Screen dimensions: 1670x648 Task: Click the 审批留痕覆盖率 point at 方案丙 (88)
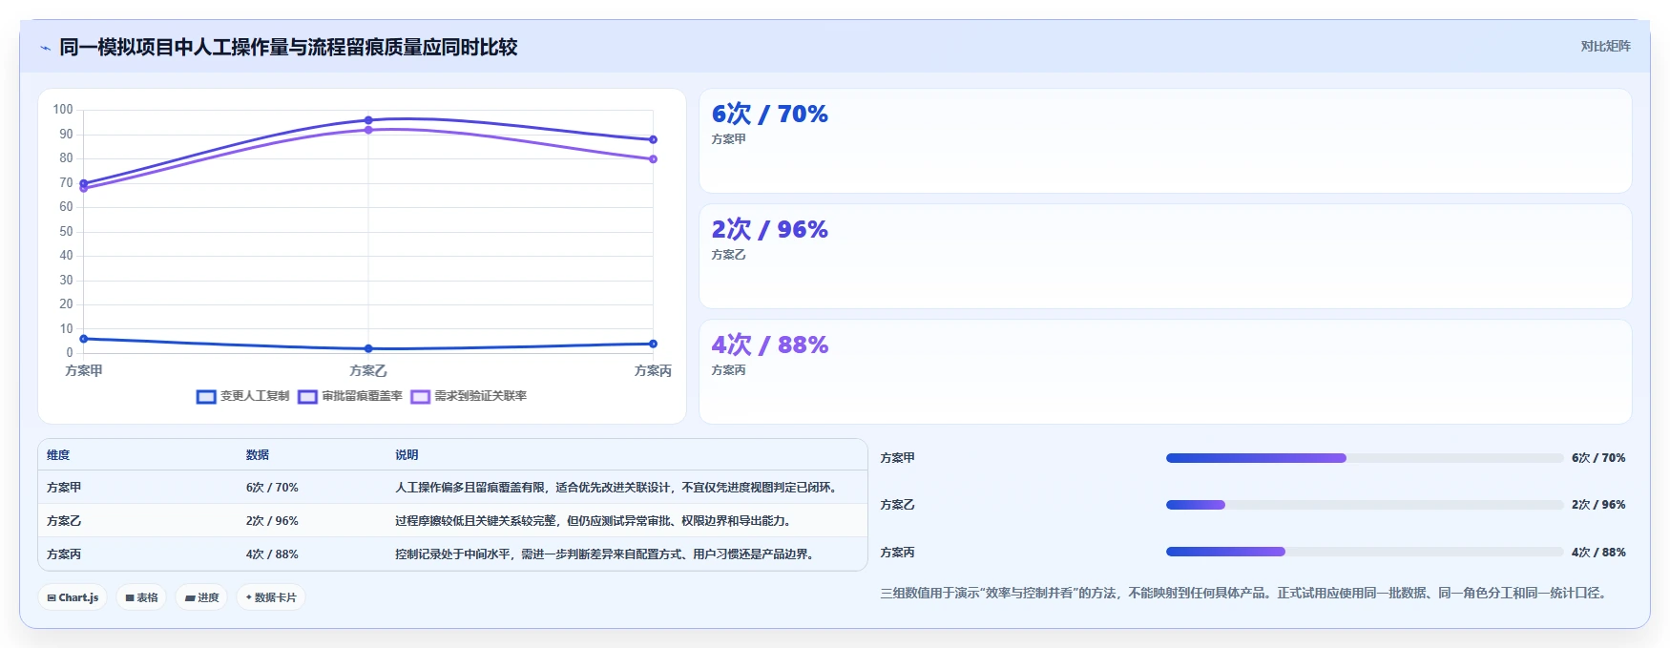(x=653, y=139)
